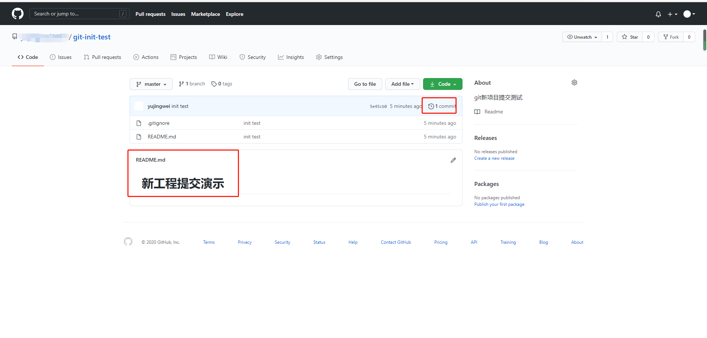The image size is (707, 338).
Task: Open the footer Privacy link
Action: [x=245, y=242]
